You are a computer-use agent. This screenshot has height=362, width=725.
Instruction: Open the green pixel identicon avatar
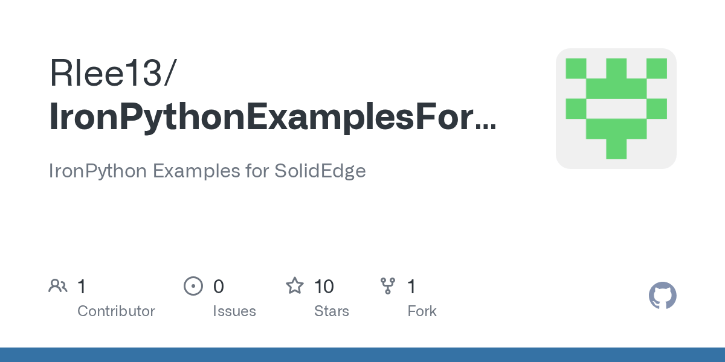point(616,109)
